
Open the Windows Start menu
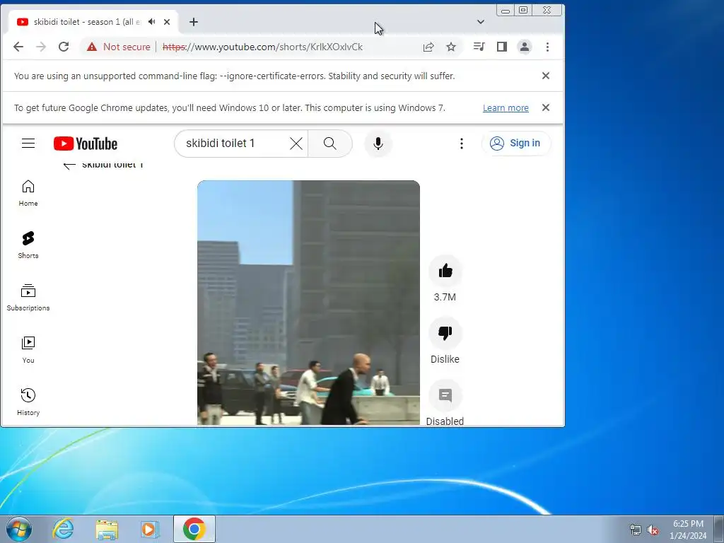(19, 529)
